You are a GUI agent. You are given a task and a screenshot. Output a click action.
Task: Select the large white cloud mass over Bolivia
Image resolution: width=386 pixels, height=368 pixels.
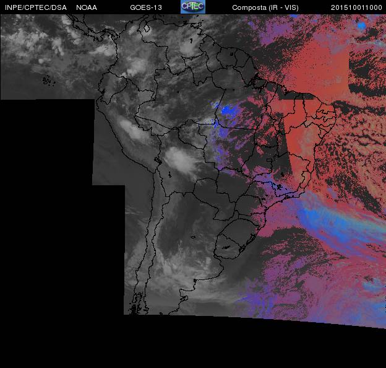181,159
